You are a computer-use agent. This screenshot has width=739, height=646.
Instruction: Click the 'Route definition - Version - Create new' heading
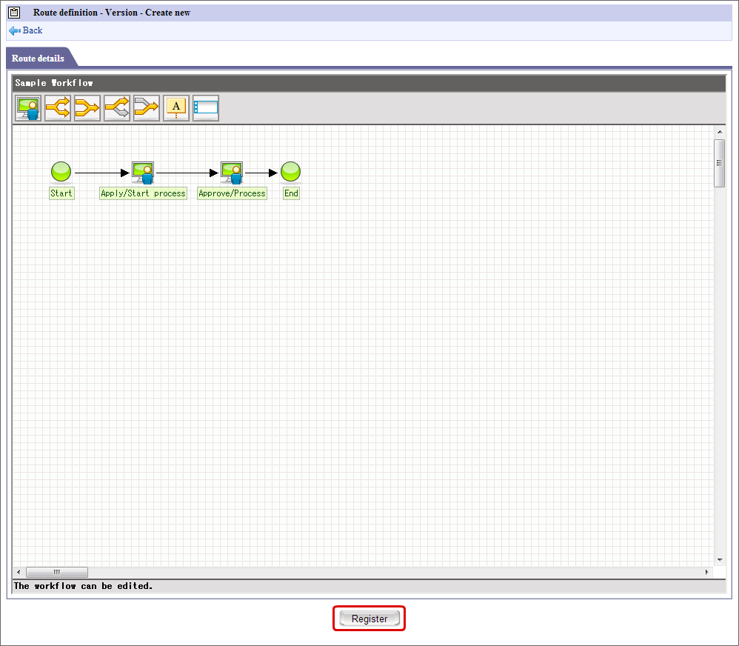pos(112,13)
